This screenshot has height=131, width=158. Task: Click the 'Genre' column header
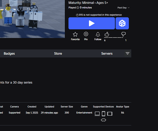coord(84,107)
